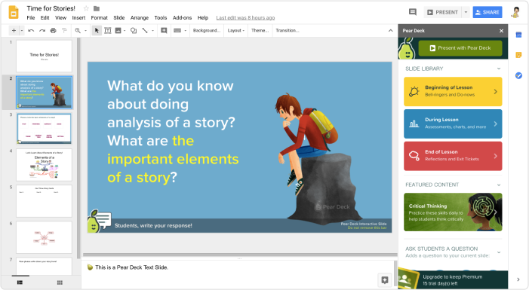529x290 pixels.
Task: Choose the select cursor tool
Action: click(x=97, y=31)
